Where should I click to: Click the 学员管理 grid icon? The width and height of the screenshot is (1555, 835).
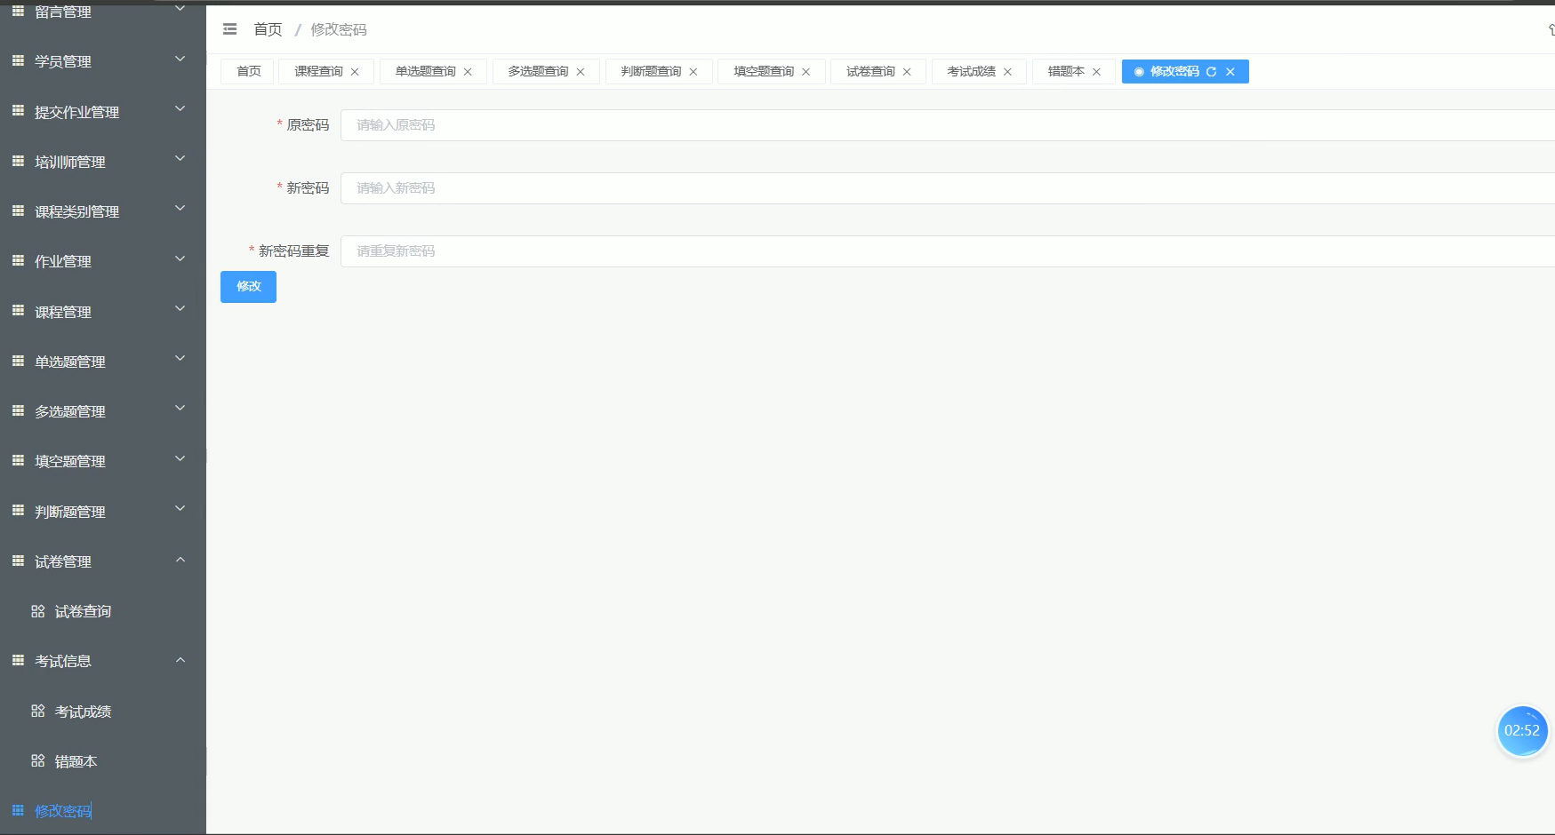(17, 59)
